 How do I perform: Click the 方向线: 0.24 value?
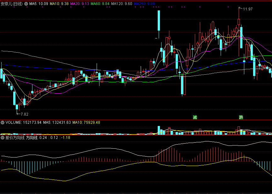coord(36,138)
